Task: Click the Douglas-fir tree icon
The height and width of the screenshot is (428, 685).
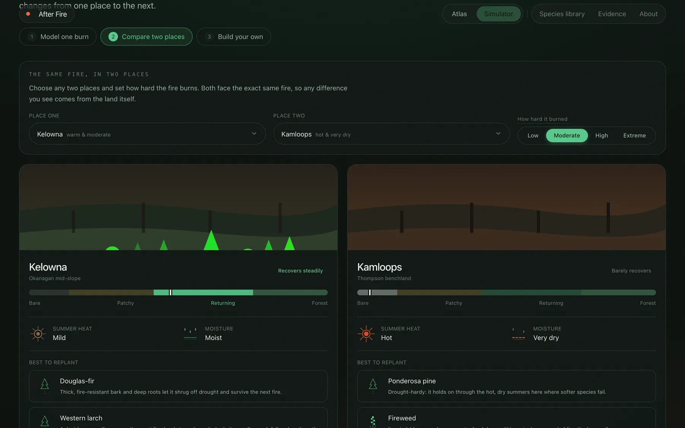Action: click(45, 386)
